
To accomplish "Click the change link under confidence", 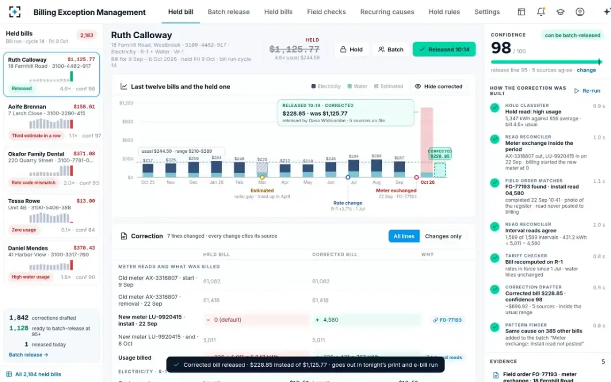I will (x=586, y=70).
